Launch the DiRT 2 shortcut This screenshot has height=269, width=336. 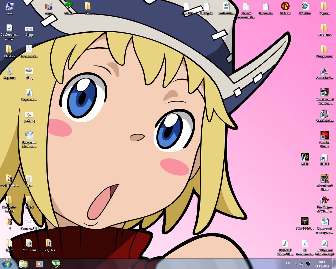(x=324, y=159)
